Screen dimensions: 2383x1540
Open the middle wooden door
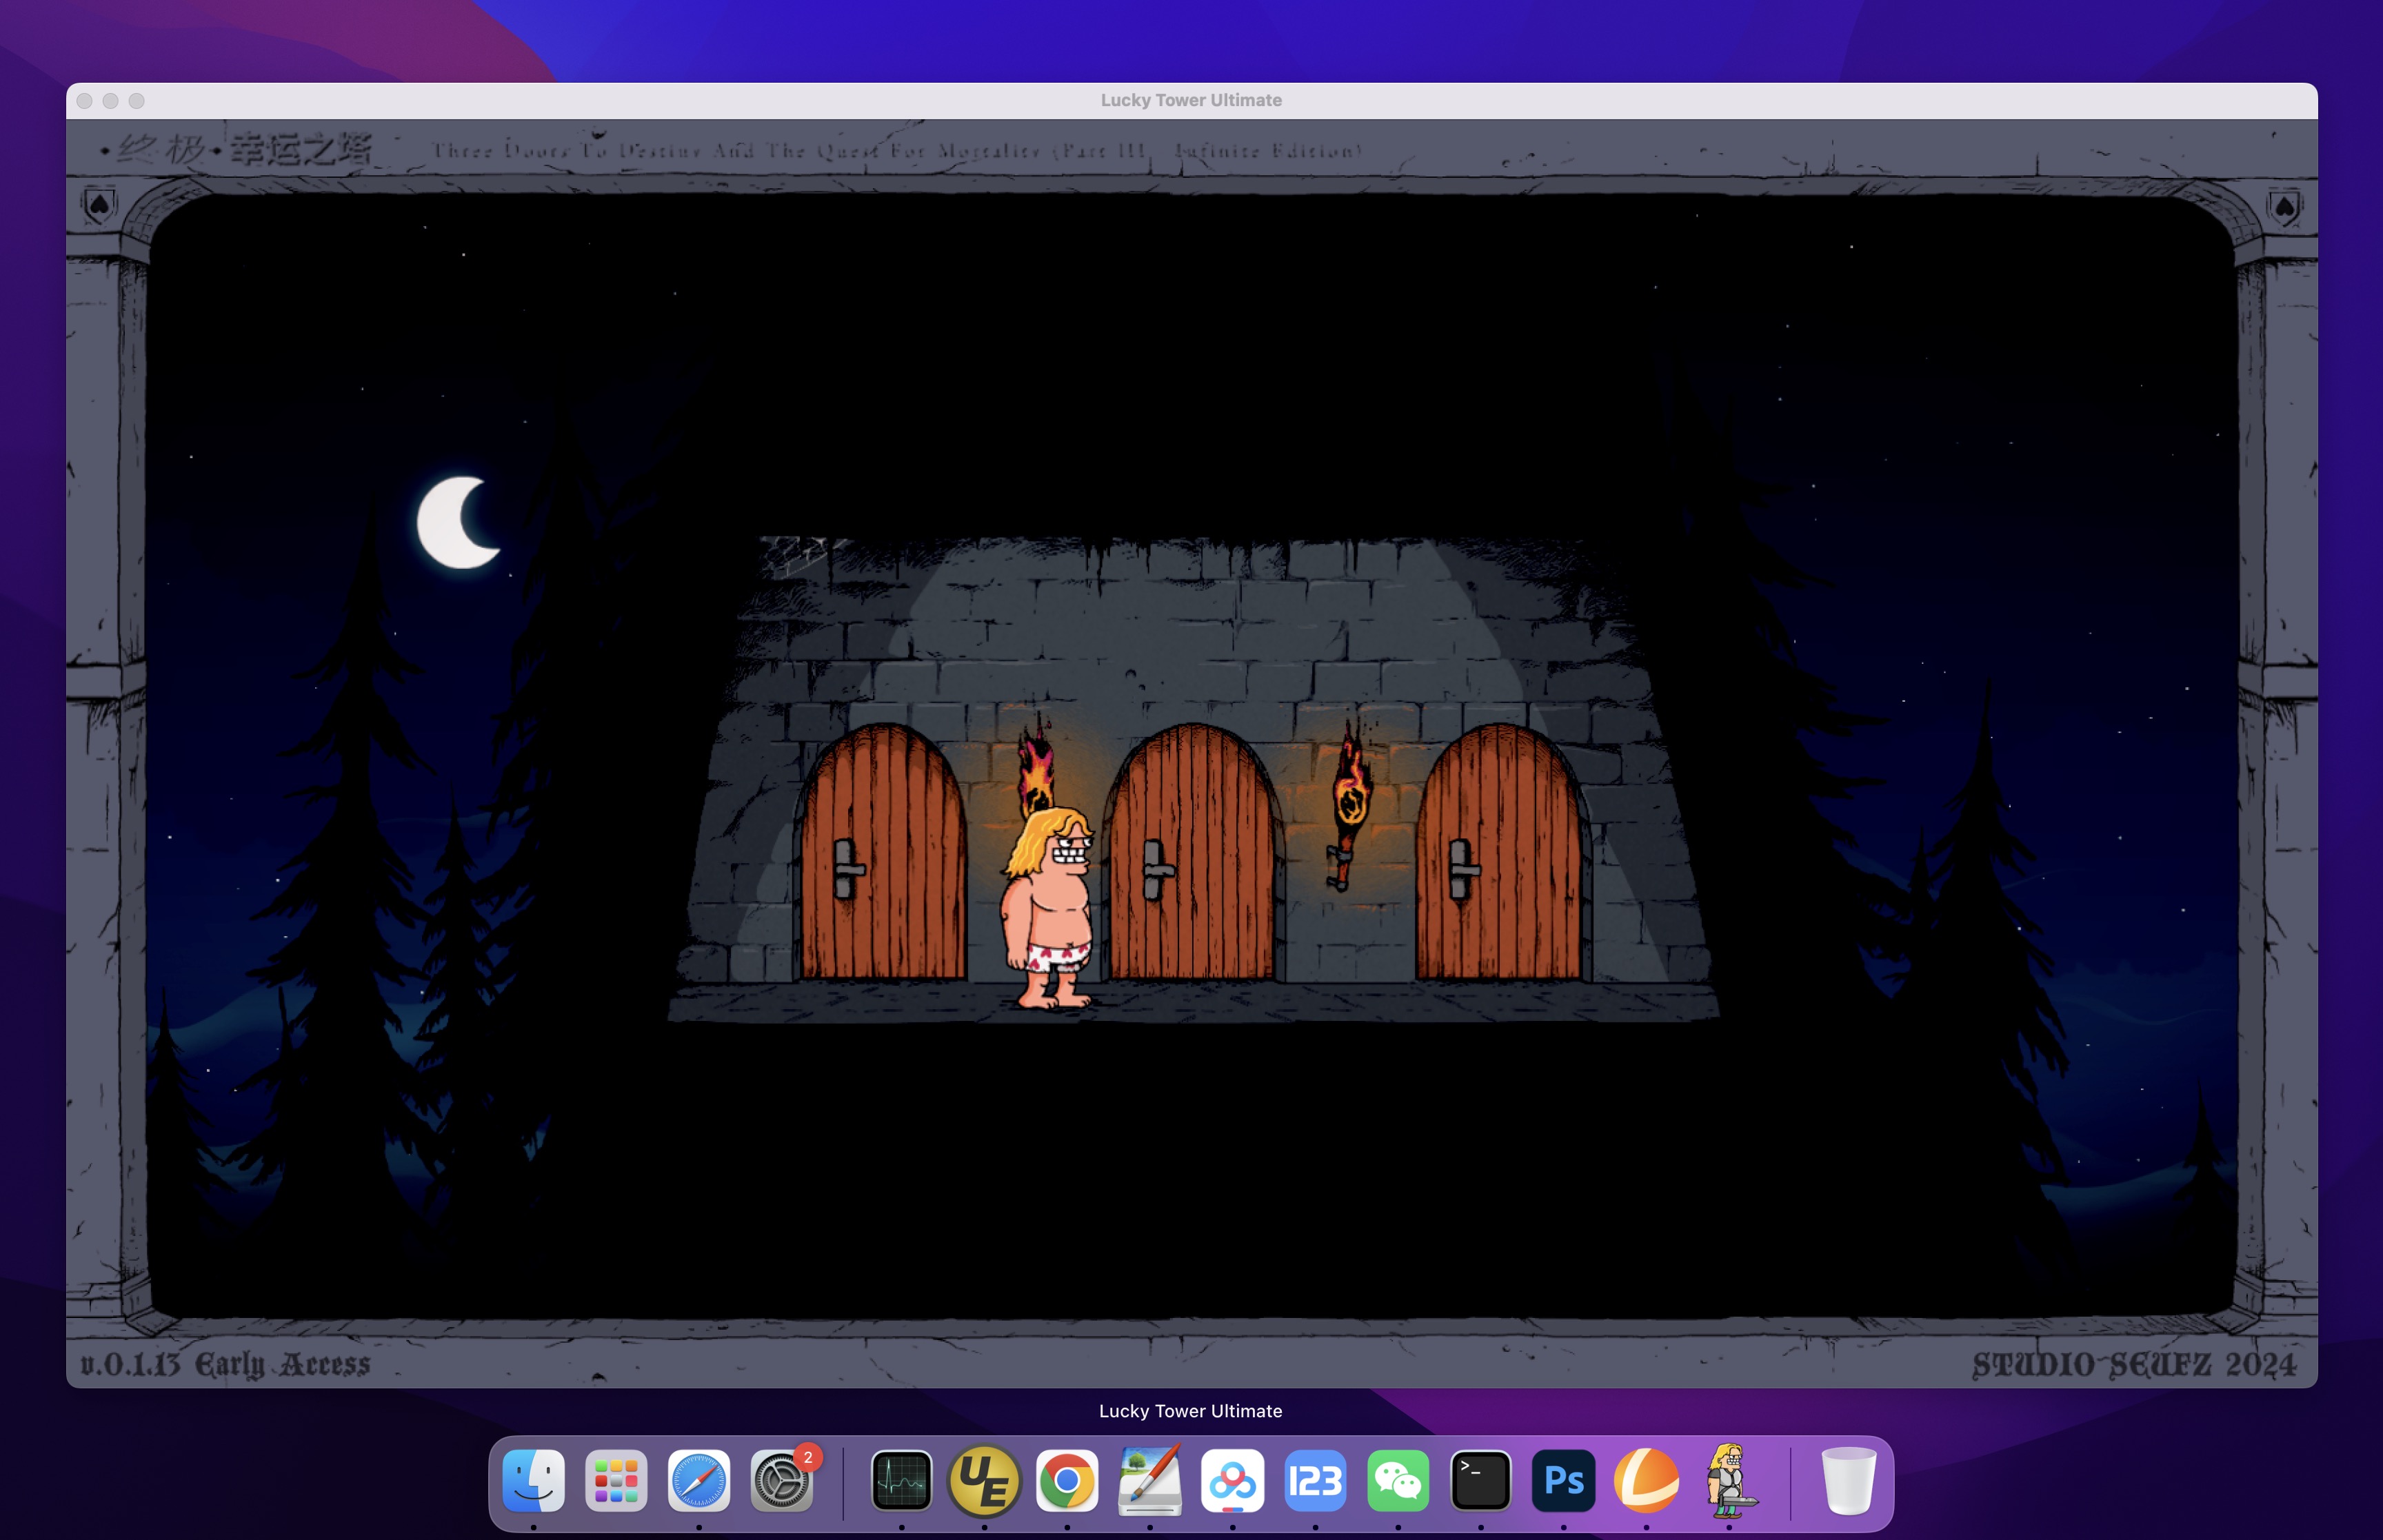click(1192, 852)
